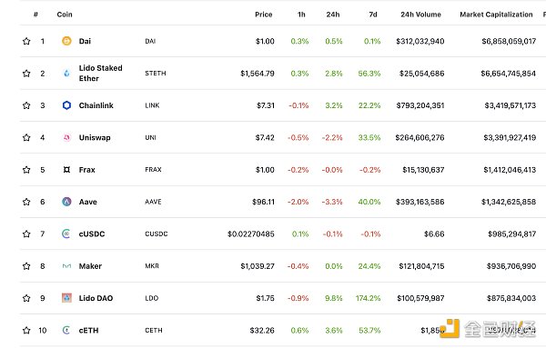Sort by the 7d change column header
Image resolution: width=546 pixels, height=348 pixels.
tap(373, 15)
